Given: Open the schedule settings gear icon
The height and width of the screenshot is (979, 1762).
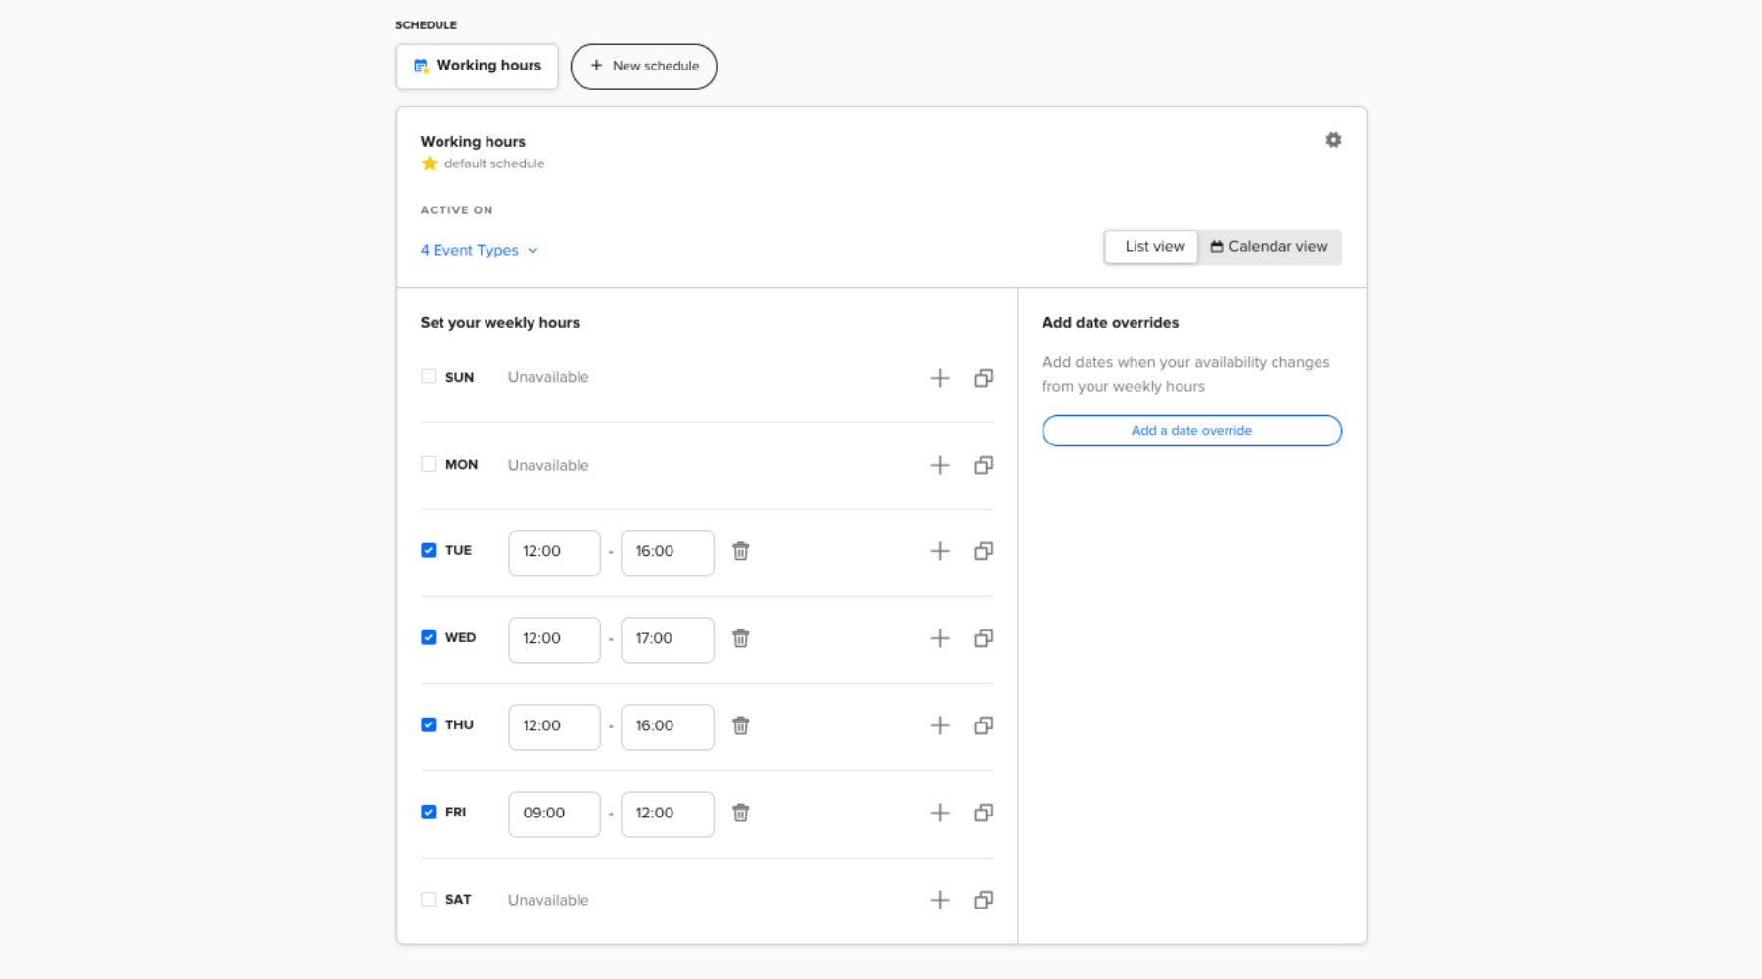Looking at the screenshot, I should point(1332,140).
